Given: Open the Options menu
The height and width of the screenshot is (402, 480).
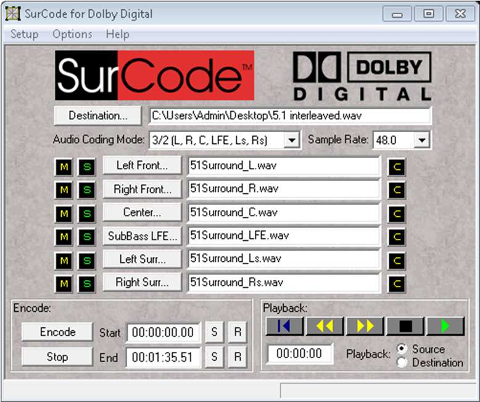Looking at the screenshot, I should (72, 34).
